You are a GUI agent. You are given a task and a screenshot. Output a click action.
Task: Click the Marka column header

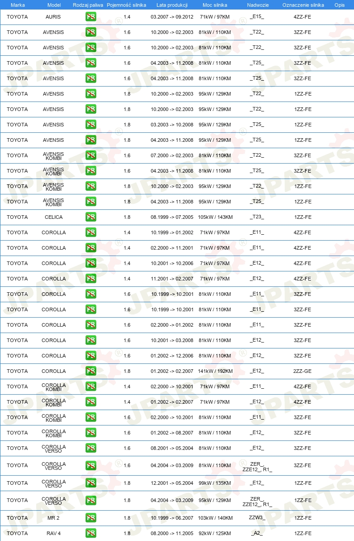18,5
